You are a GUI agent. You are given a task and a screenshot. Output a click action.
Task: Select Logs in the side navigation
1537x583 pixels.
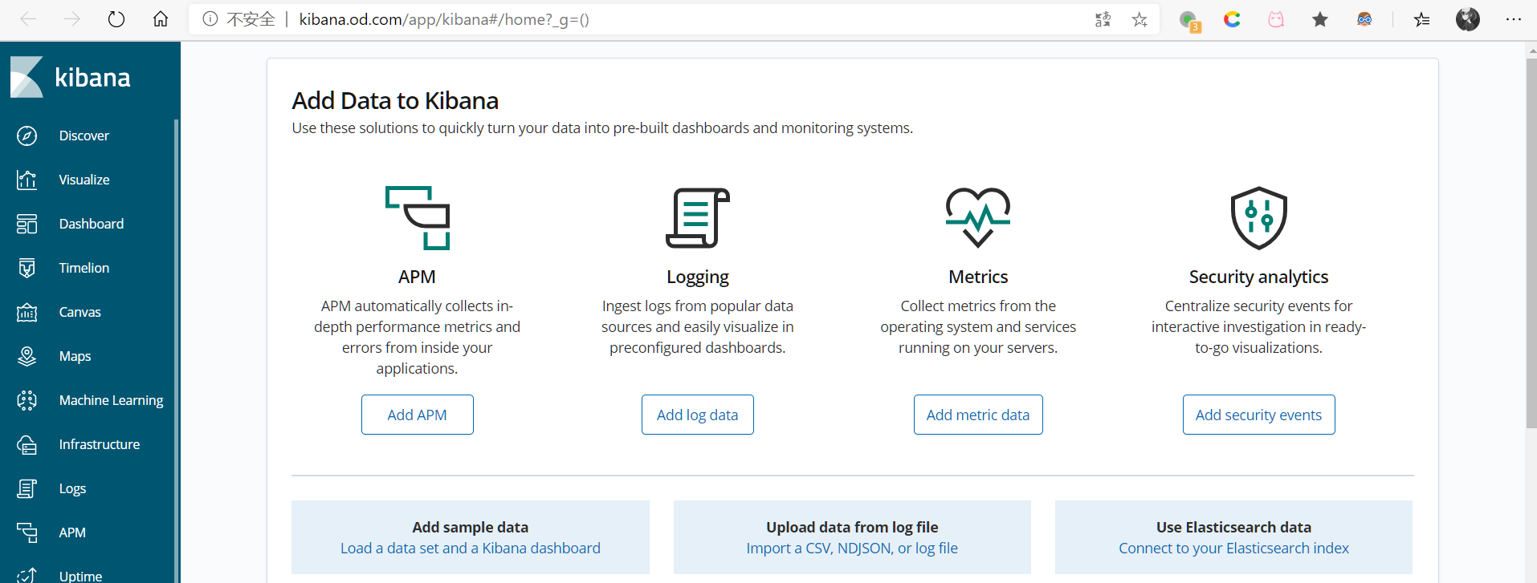[72, 488]
